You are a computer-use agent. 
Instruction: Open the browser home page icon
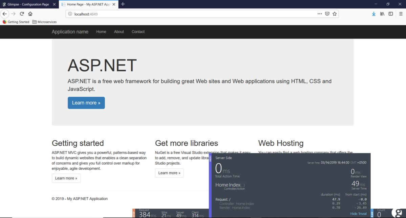pyautogui.click(x=30, y=14)
